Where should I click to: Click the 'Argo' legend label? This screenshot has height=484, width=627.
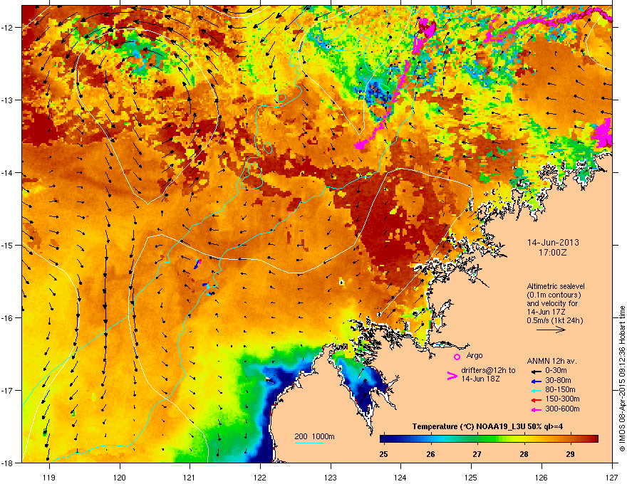[475, 355]
